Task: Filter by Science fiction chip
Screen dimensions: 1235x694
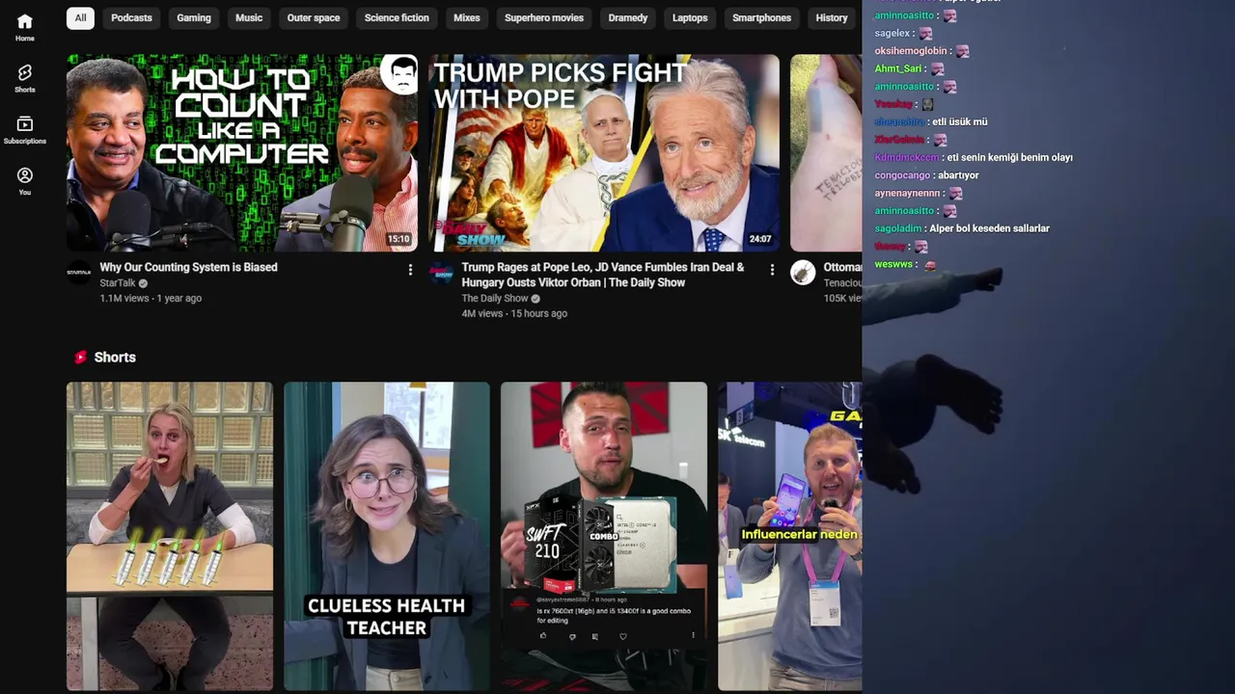Action: coord(397,17)
